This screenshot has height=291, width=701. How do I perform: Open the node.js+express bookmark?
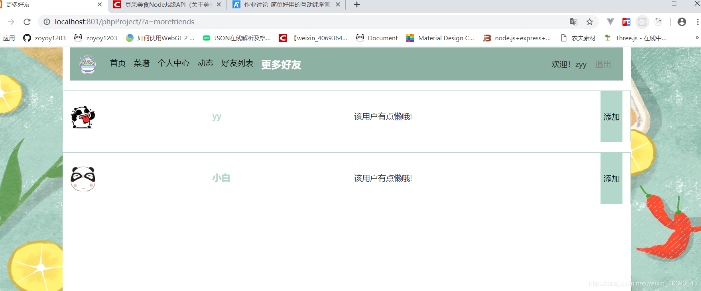(x=517, y=38)
